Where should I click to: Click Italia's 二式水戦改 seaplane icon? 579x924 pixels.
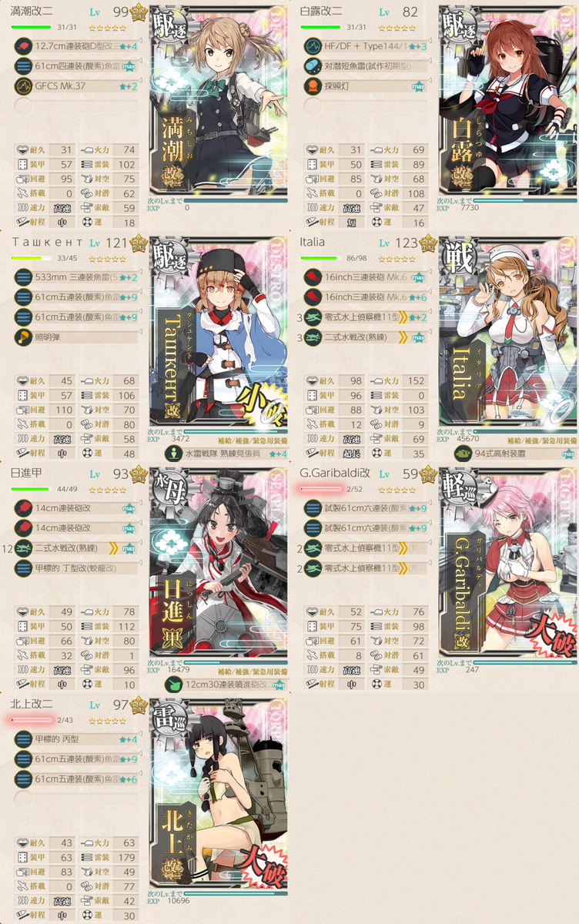pyautogui.click(x=313, y=337)
